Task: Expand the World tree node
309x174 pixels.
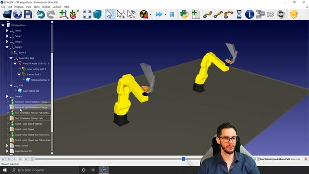Action: pos(7,31)
